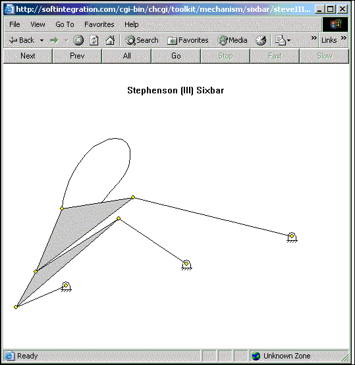Open the Search toolbar button

[142, 40]
